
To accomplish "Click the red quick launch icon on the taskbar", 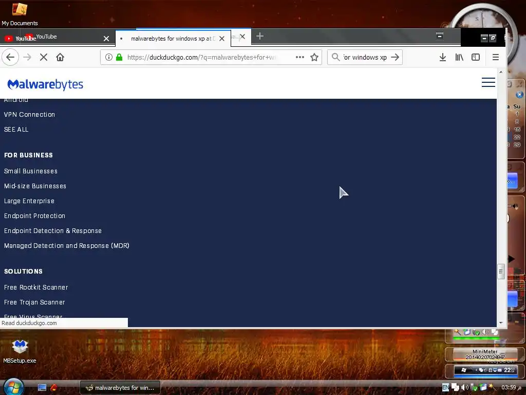I will click(54, 388).
